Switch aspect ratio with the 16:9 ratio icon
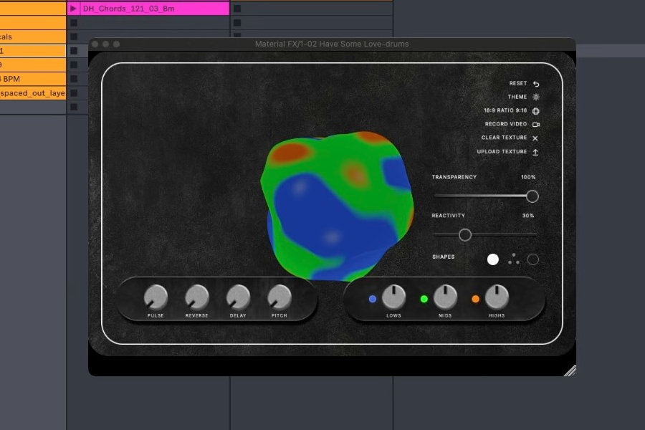 pyautogui.click(x=536, y=110)
